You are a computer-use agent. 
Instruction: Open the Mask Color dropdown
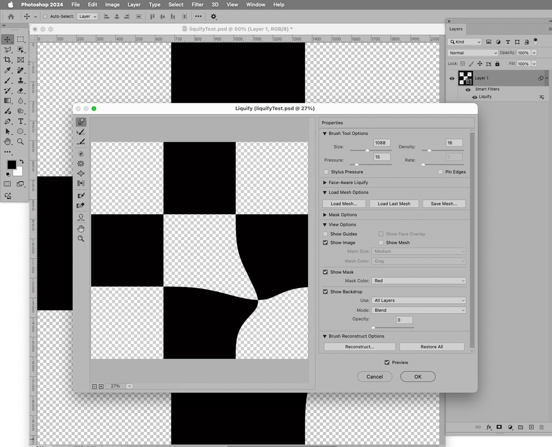tap(418, 281)
